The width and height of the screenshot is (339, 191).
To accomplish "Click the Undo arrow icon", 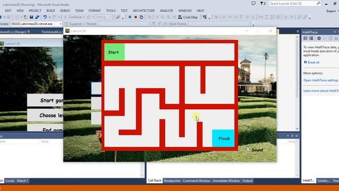I will (44, 17).
